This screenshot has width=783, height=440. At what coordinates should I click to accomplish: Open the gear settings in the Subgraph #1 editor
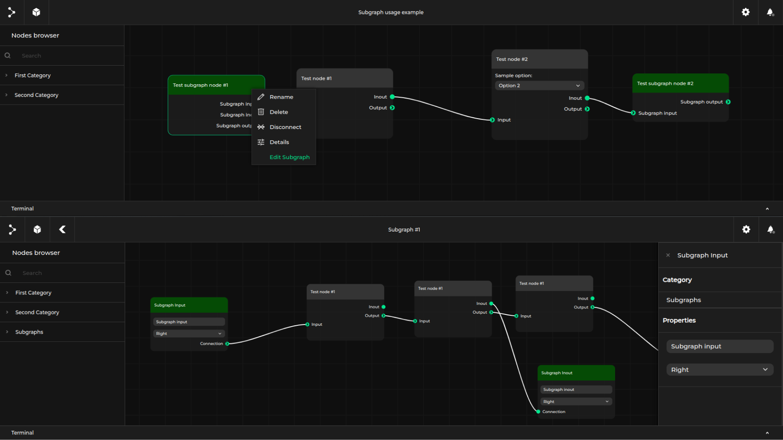746,229
